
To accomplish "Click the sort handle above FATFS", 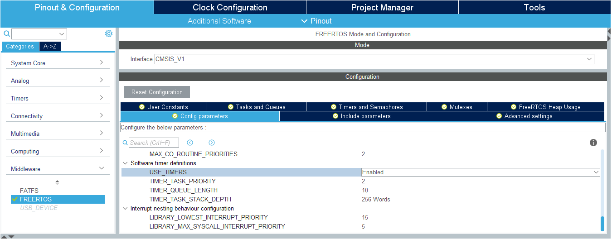I will click(x=57, y=182).
